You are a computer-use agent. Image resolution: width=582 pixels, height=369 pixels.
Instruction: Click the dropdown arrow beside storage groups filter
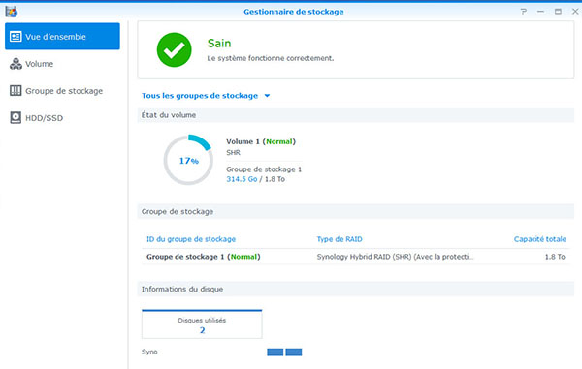pos(267,96)
